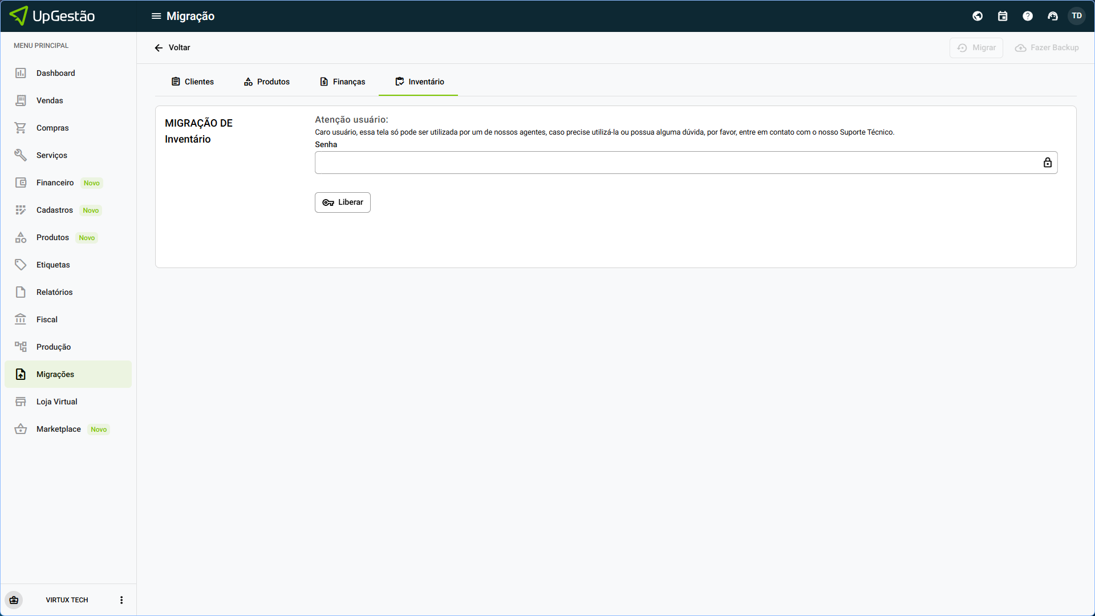Click the help question mark icon
Screen dimensions: 1095x616
[x=1028, y=16]
